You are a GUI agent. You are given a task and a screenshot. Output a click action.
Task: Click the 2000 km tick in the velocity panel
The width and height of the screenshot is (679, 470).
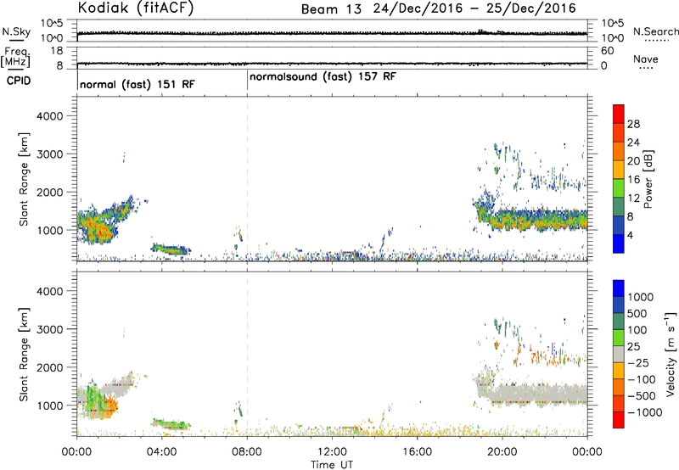click(x=49, y=367)
